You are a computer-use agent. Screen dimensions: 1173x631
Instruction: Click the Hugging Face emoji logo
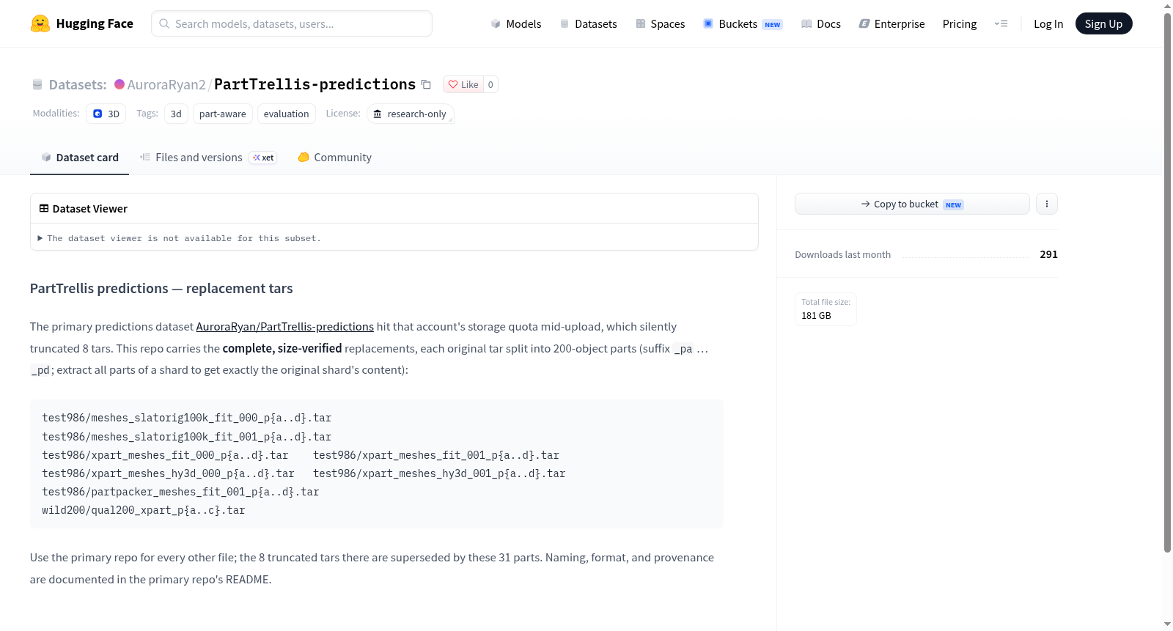(x=40, y=23)
